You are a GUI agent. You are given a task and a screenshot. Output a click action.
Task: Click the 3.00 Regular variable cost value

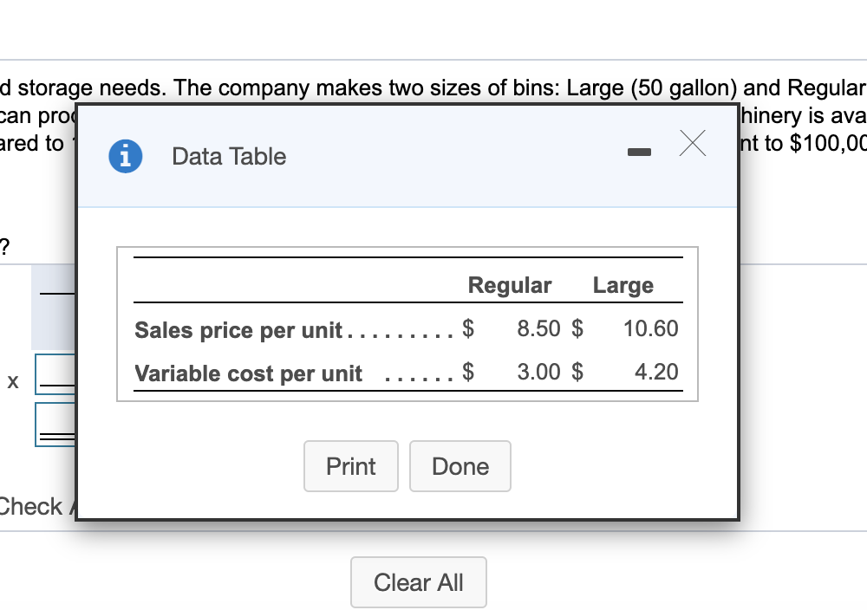point(538,373)
